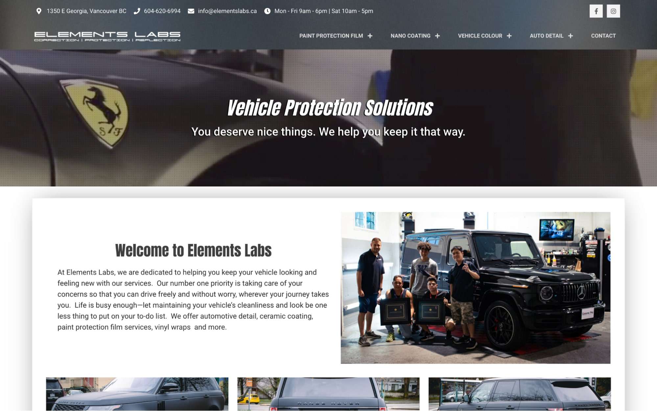
Task: Expand plus icon beside Auto Detail
Action: coord(571,36)
